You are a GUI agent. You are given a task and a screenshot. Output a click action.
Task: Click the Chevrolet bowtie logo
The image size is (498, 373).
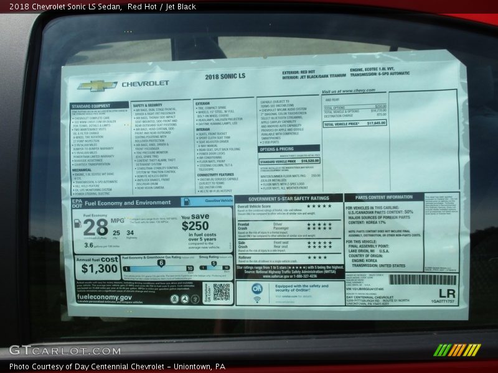pos(97,86)
